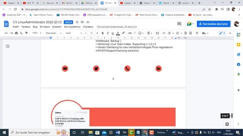Open the Windows Start menu
The height and width of the screenshot is (136, 243).
(4, 133)
